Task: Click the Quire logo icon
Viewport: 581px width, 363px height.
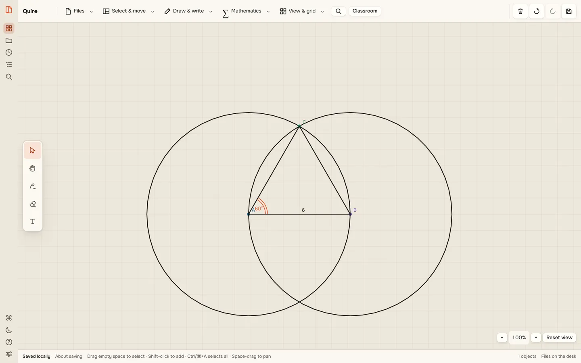Action: pos(9,10)
